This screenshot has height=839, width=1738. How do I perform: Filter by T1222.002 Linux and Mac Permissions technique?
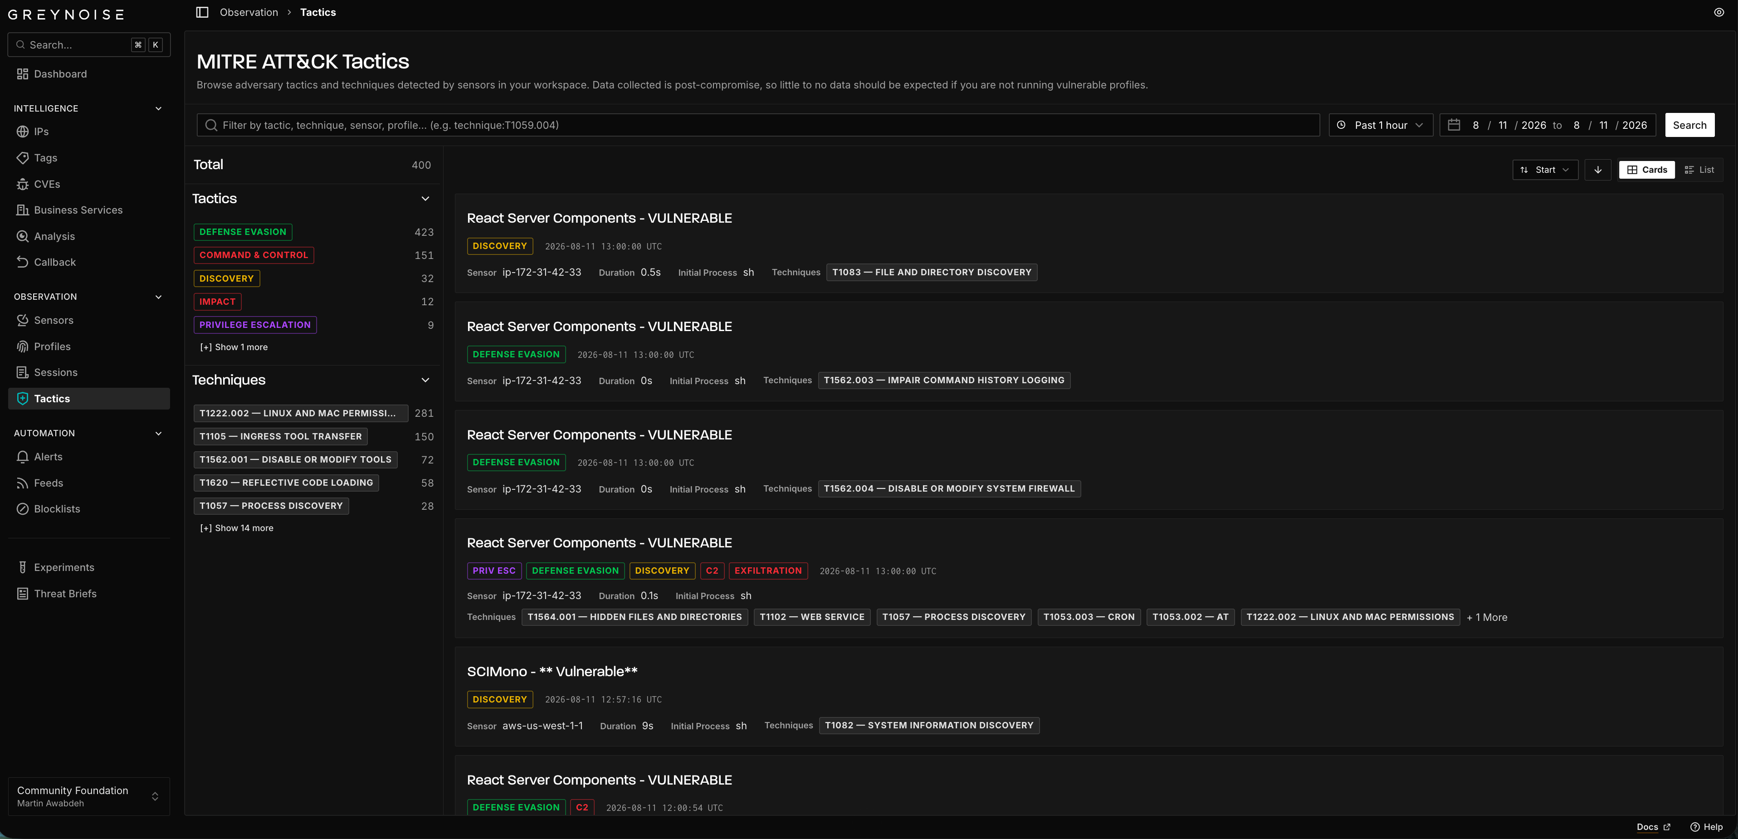300,414
